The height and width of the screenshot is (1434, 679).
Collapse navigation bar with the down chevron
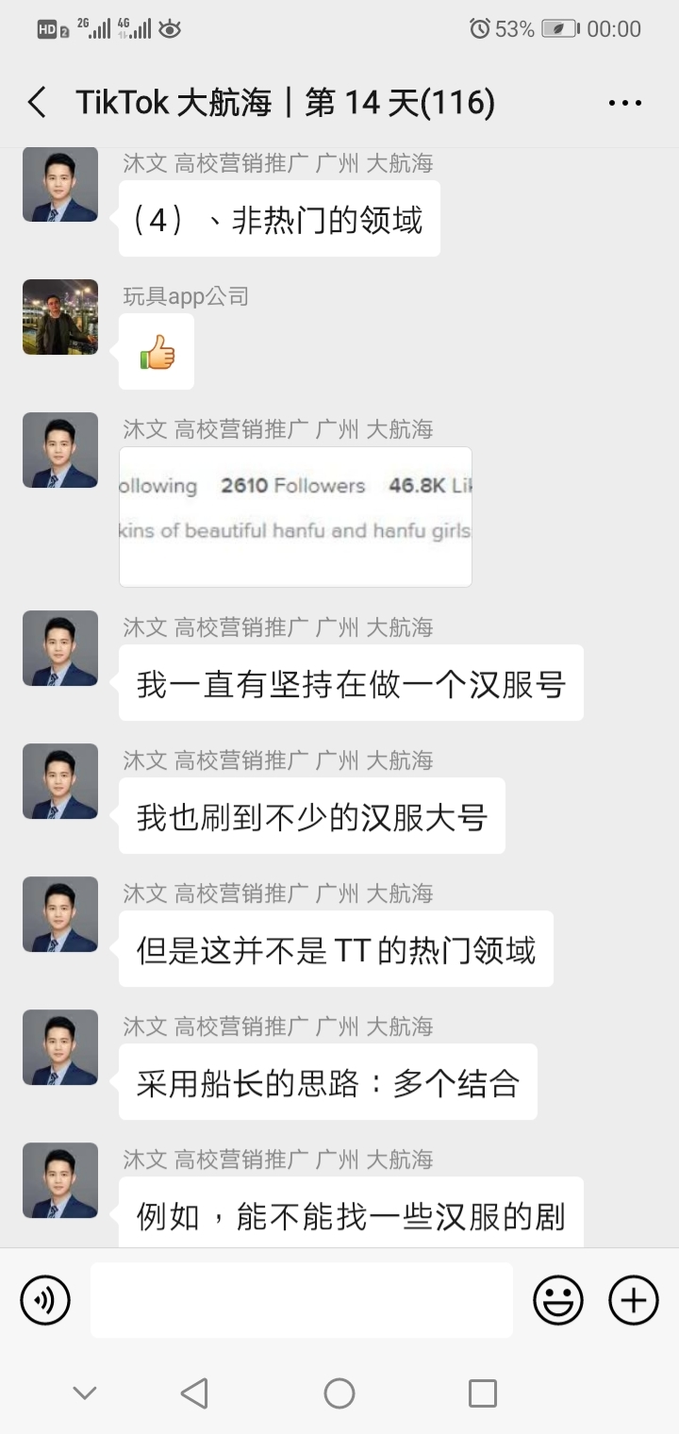click(85, 1393)
